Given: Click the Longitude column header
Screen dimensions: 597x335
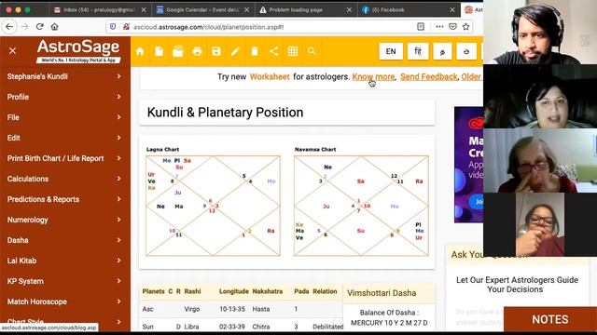Looking at the screenshot, I should 234,291.
